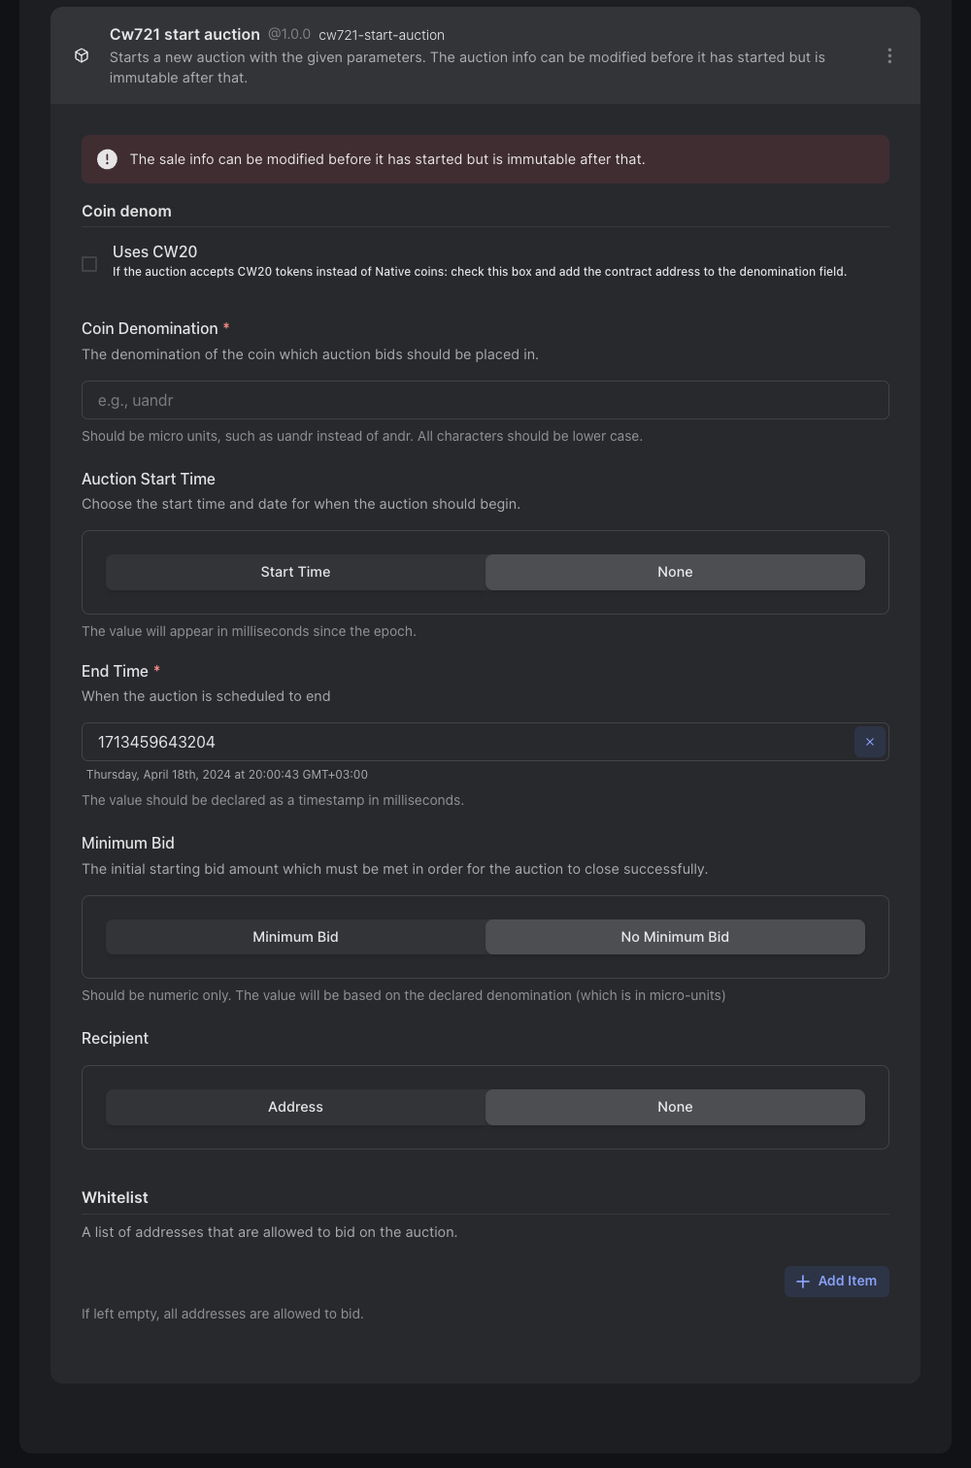The height and width of the screenshot is (1468, 971).
Task: Select None for Auction Start Time
Action: 675,572
